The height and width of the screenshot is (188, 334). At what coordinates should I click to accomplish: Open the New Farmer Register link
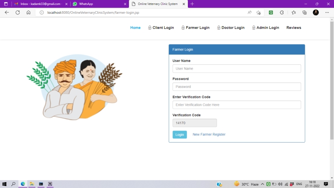209,134
